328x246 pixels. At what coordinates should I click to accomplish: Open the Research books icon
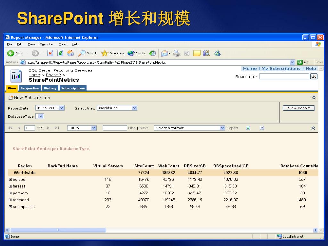[207, 53]
